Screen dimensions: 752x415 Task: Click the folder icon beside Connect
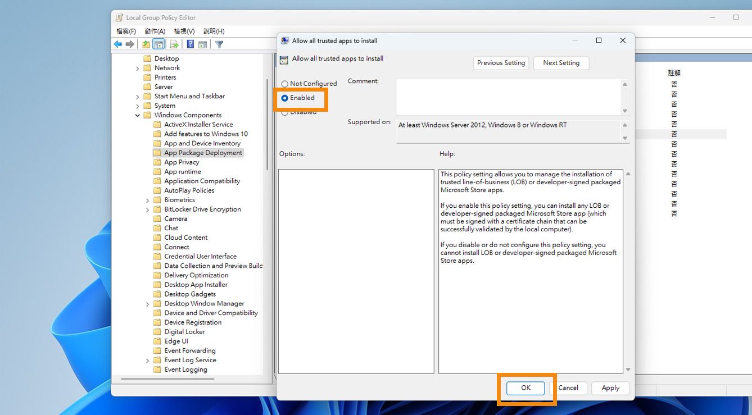pos(157,247)
